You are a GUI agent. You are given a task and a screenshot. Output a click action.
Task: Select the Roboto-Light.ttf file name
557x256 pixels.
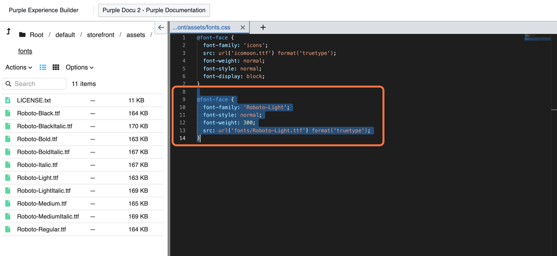[x=38, y=178]
